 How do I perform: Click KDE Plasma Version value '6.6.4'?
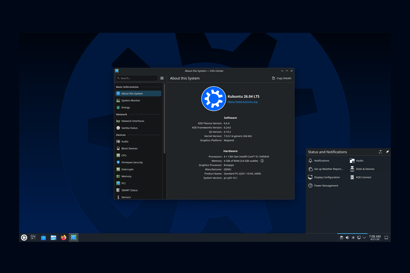(x=227, y=123)
